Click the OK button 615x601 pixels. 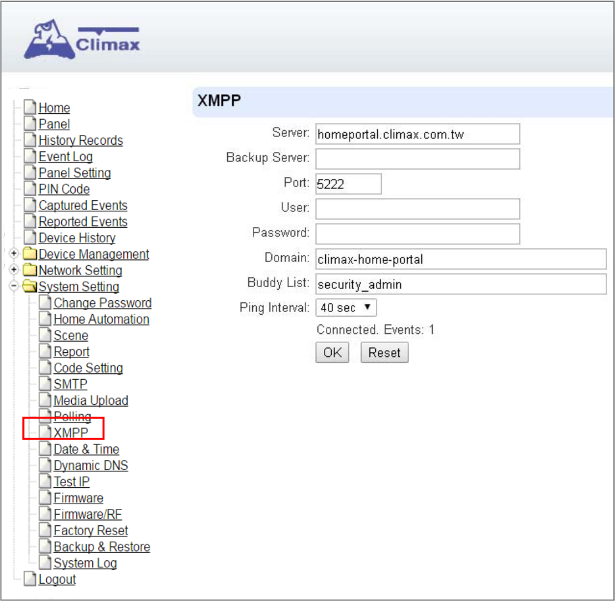[333, 352]
